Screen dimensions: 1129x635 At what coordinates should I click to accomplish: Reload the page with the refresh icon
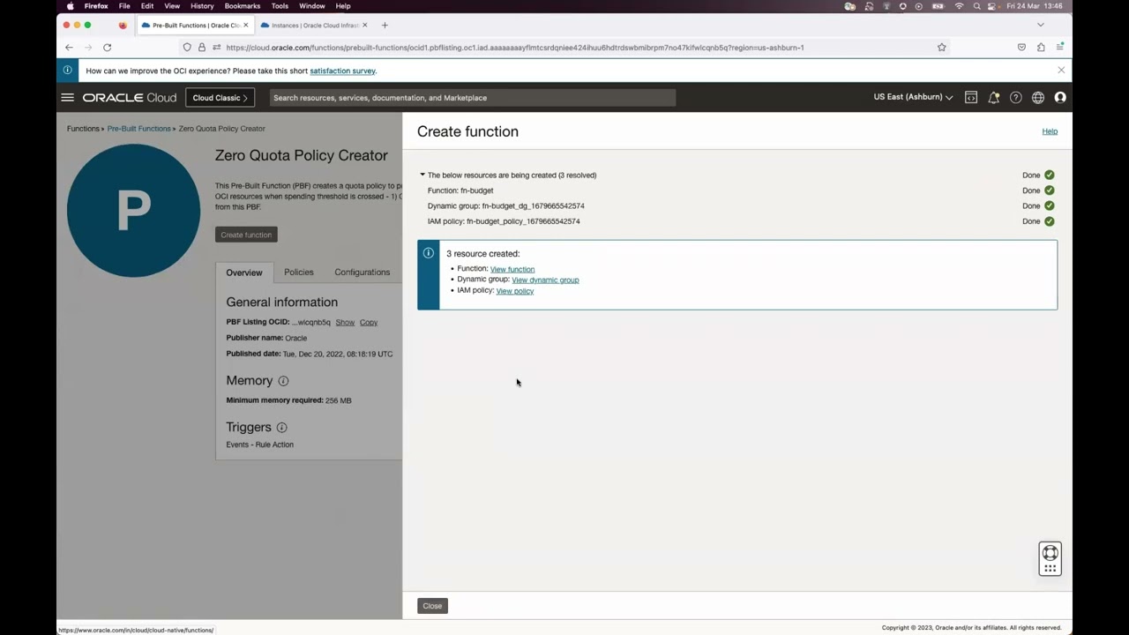[x=107, y=48]
